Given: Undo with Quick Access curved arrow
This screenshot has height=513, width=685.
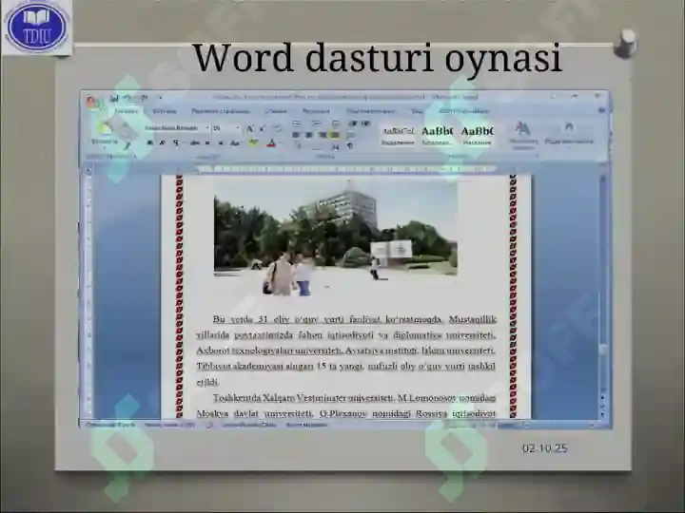Looking at the screenshot, I should click(x=127, y=98).
